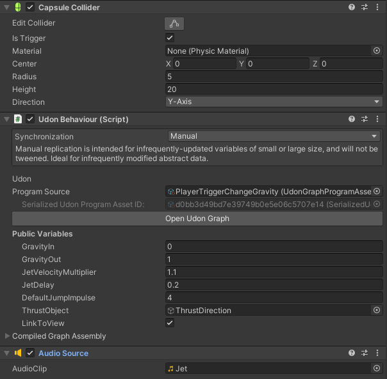This screenshot has height=379, width=387.
Task: Toggle the LinkToView checkbox
Action: pyautogui.click(x=170, y=323)
